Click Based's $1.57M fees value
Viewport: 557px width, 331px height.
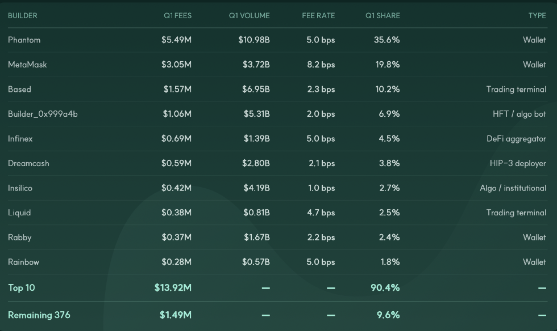pos(177,90)
